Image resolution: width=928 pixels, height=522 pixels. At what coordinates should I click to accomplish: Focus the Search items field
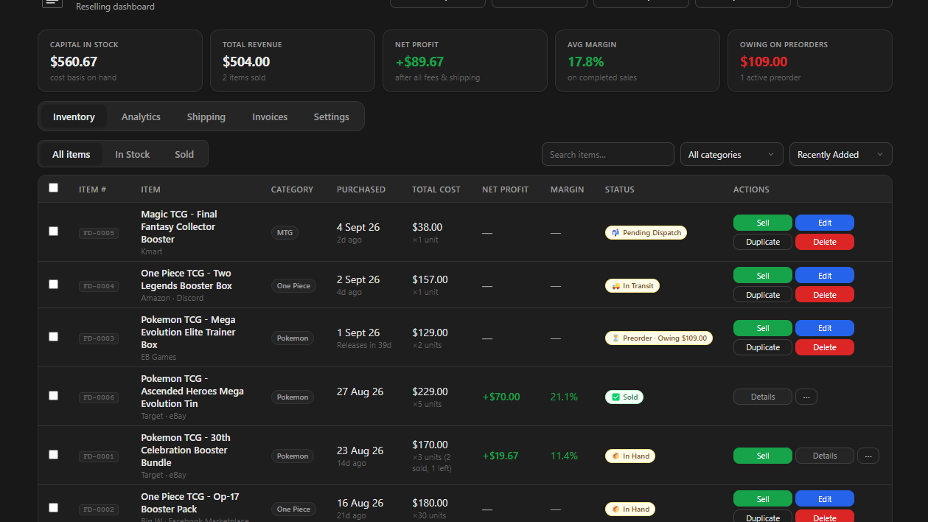click(x=608, y=154)
